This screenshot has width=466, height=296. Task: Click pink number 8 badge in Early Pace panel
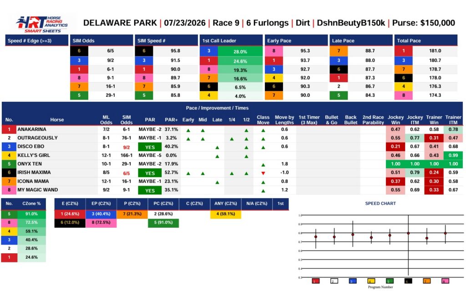click(x=274, y=51)
